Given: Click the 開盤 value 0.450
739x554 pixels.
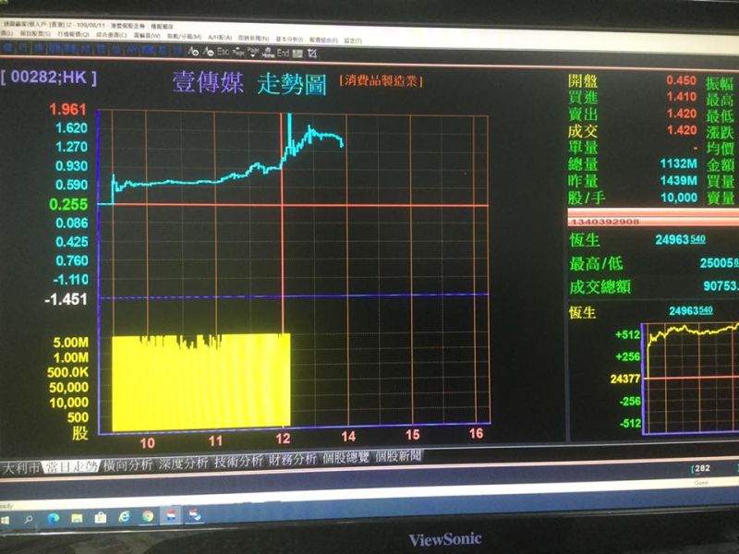Looking at the screenshot, I should pyautogui.click(x=681, y=80).
